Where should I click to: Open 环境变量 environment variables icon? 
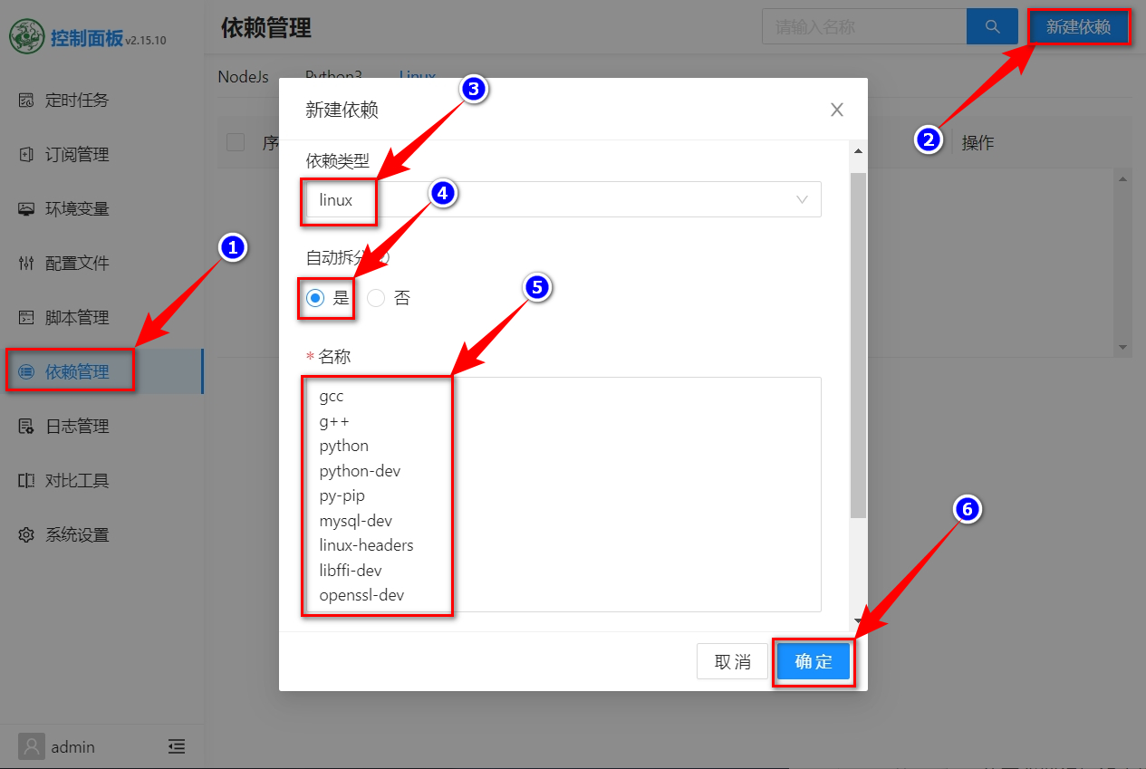(26, 209)
